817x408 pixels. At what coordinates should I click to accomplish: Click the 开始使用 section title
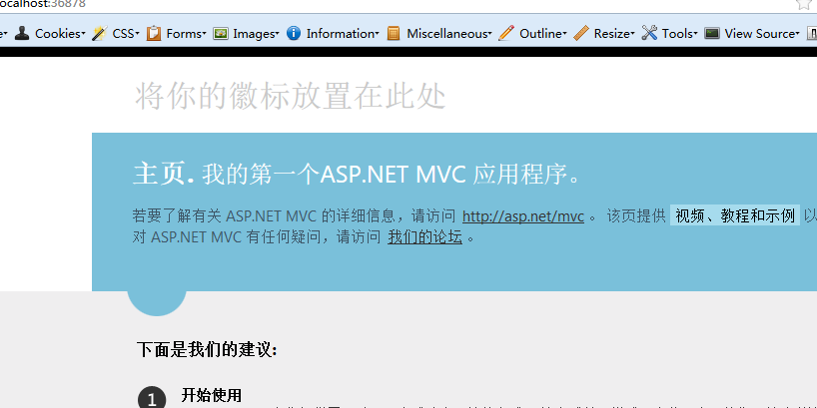click(211, 395)
